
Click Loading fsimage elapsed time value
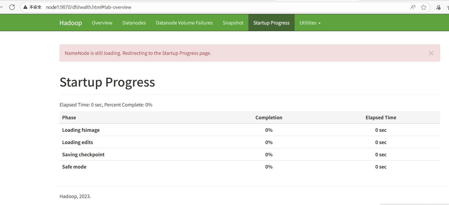(x=381, y=130)
